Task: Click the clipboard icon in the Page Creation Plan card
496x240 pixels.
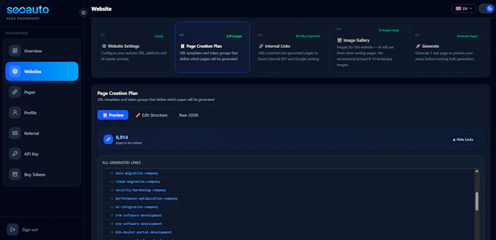Action: (182, 46)
